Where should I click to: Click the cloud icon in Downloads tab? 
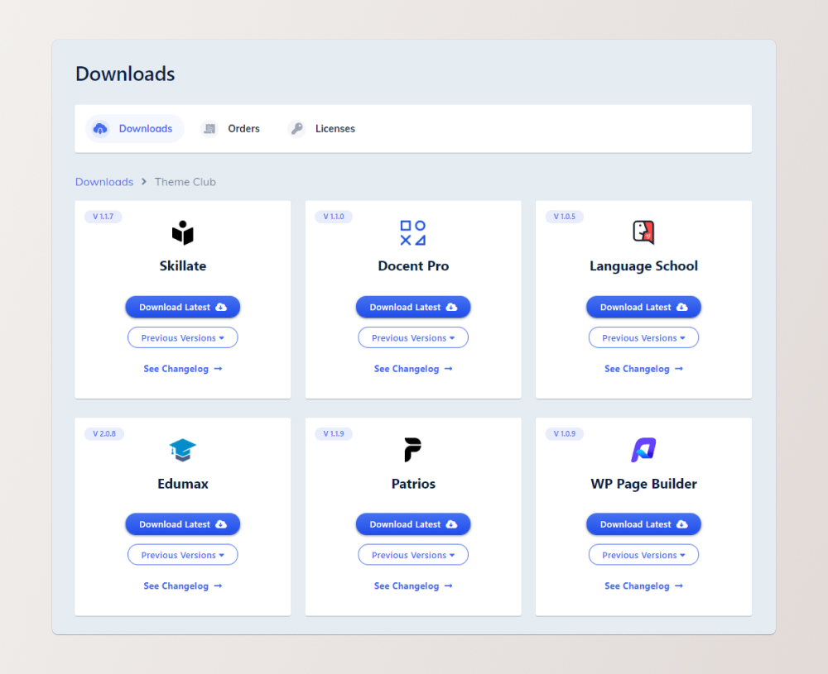click(100, 129)
